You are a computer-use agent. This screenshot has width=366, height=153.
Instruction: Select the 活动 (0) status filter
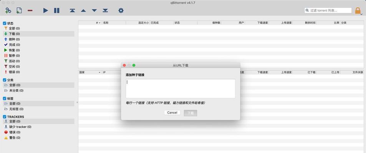(38, 61)
